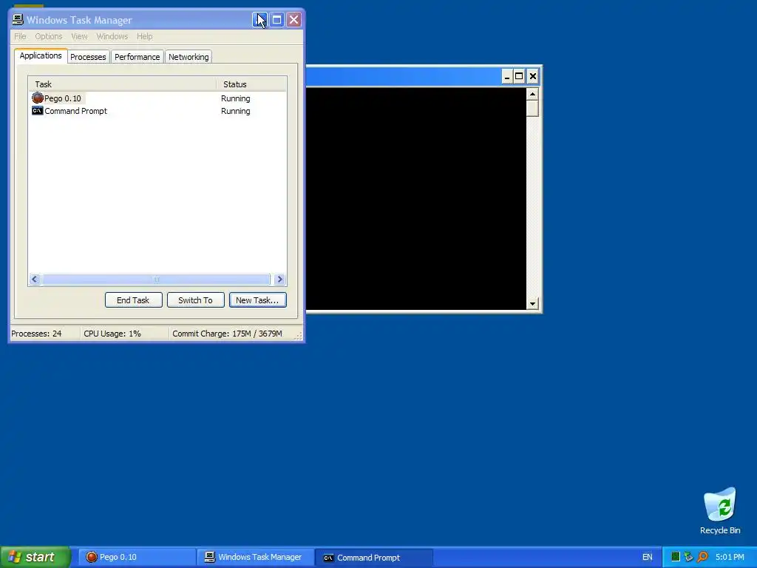
Task: Click the Commit Charge status entry
Action: 227,334
